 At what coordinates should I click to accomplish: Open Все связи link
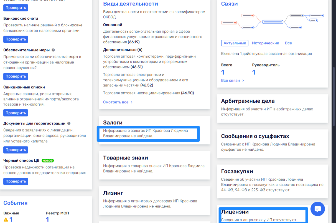click(230, 80)
